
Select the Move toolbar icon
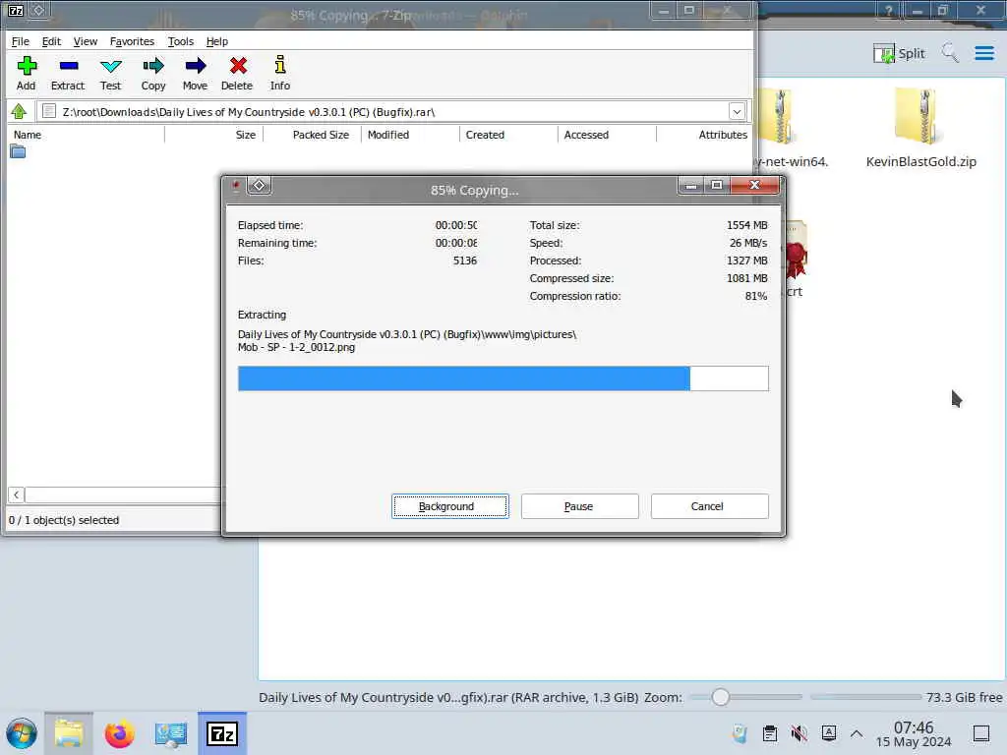[196, 73]
